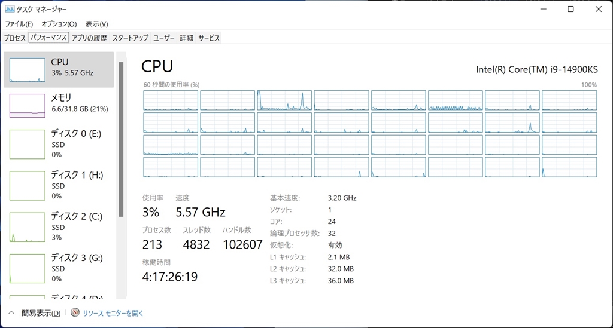Screen dimensions: 613x328
Task: Switch to the プロセス tab
Action: (x=15, y=38)
